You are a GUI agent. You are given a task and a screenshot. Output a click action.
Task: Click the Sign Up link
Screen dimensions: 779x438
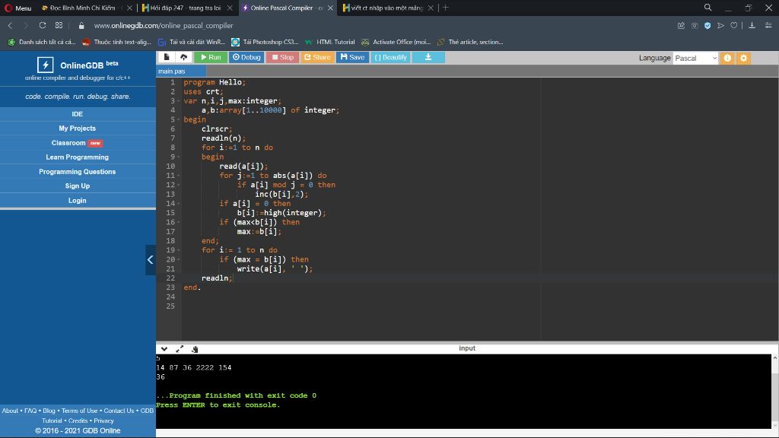coord(78,186)
